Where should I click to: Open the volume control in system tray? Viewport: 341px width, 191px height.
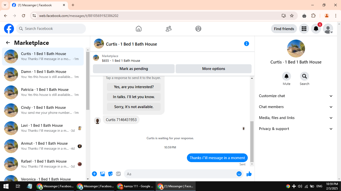pos(300,186)
